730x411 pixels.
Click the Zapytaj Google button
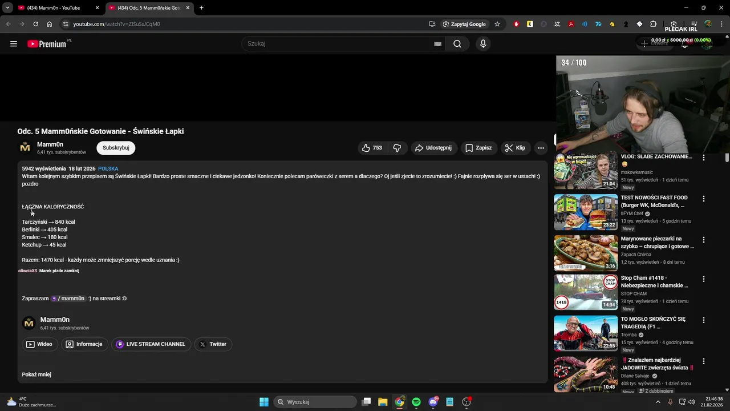tap(464, 24)
